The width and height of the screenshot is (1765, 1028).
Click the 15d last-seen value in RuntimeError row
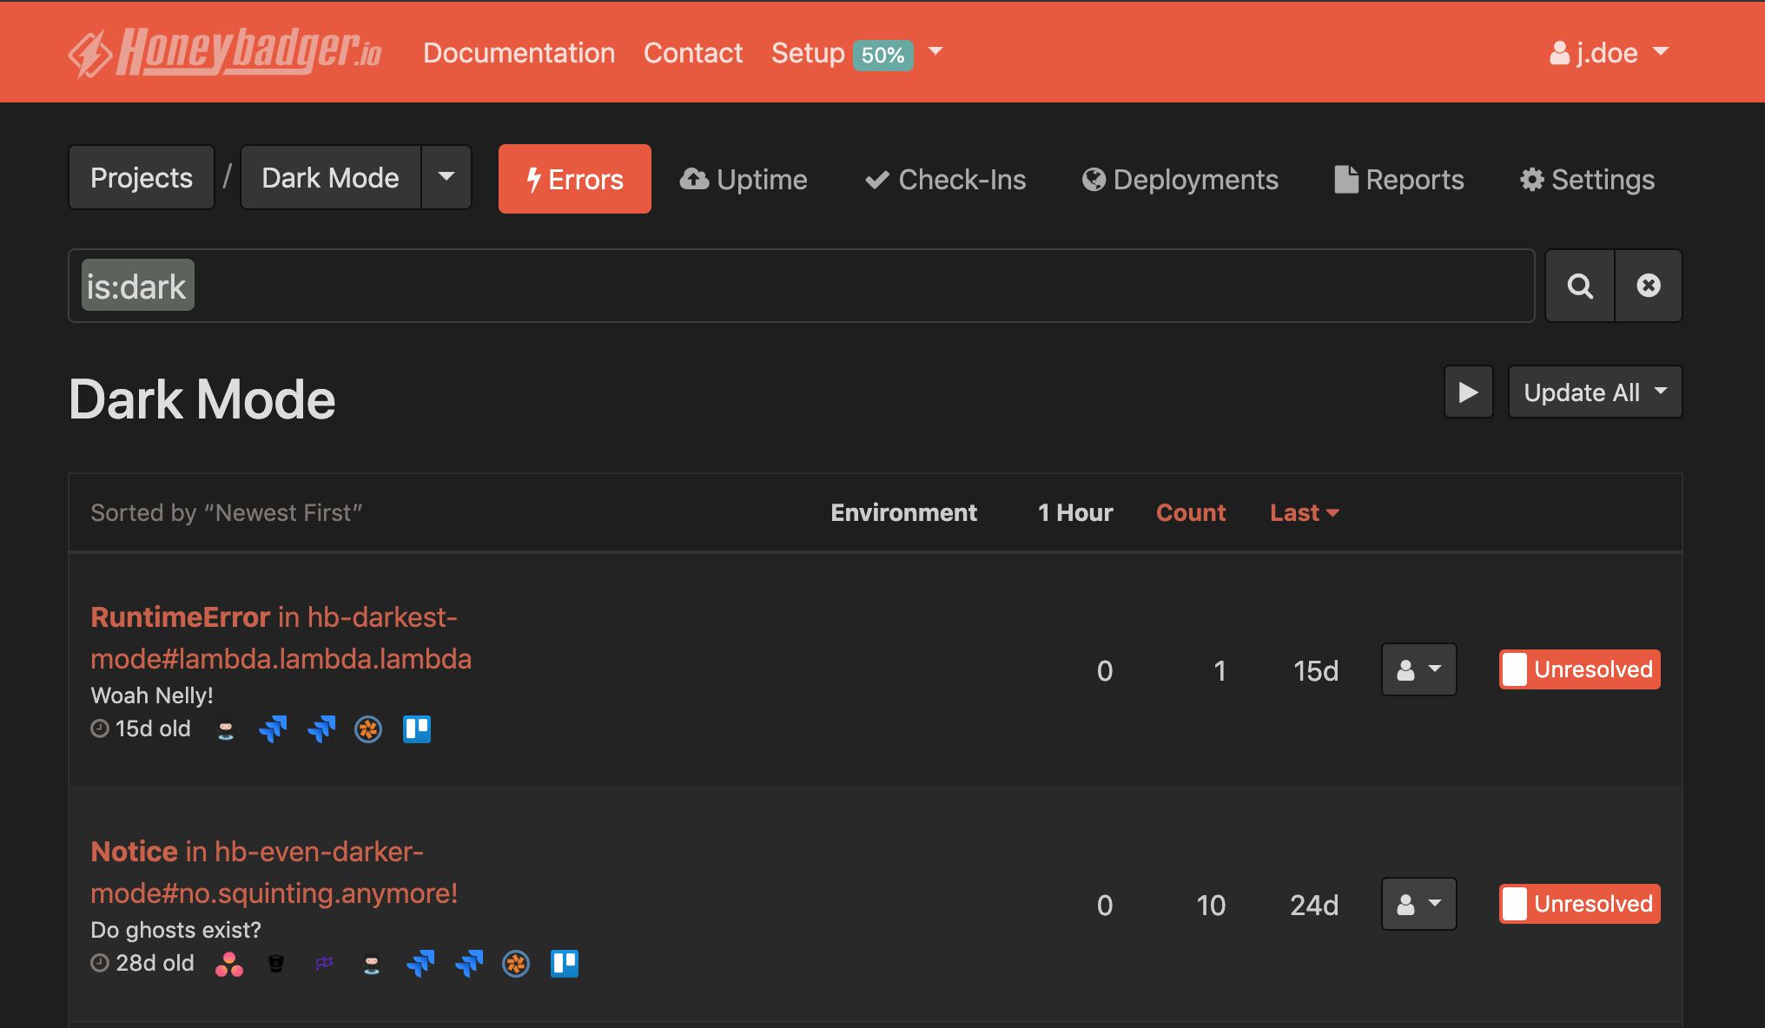tap(1316, 671)
